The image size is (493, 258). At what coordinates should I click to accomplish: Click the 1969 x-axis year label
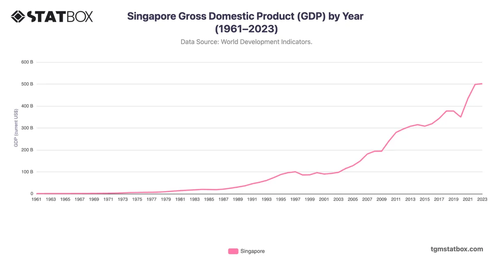94,199
